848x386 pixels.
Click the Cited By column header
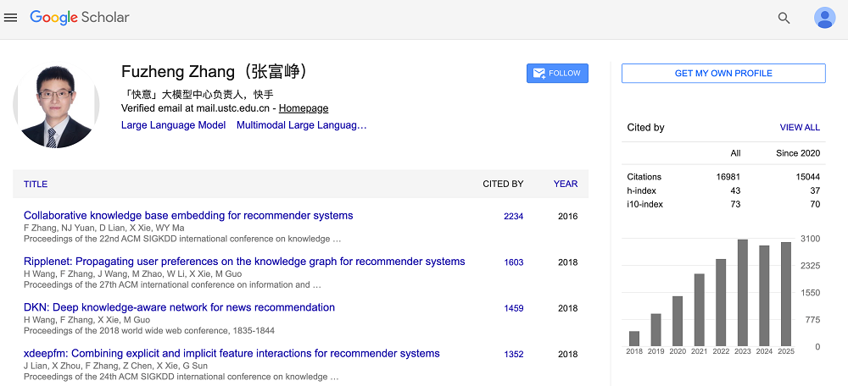[503, 184]
